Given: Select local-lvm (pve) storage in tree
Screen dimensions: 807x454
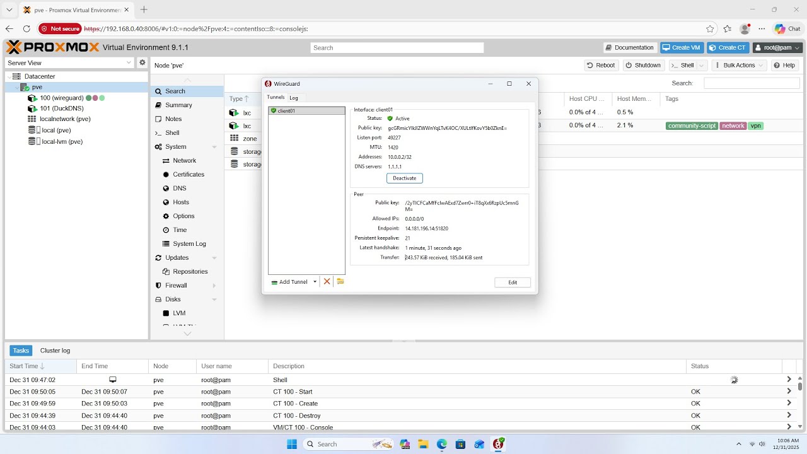Looking at the screenshot, I should pyautogui.click(x=62, y=141).
